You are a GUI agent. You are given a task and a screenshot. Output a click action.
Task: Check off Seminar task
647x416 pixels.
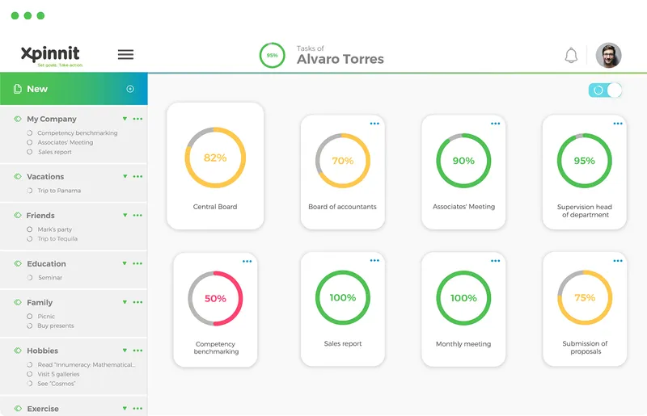[x=29, y=278]
